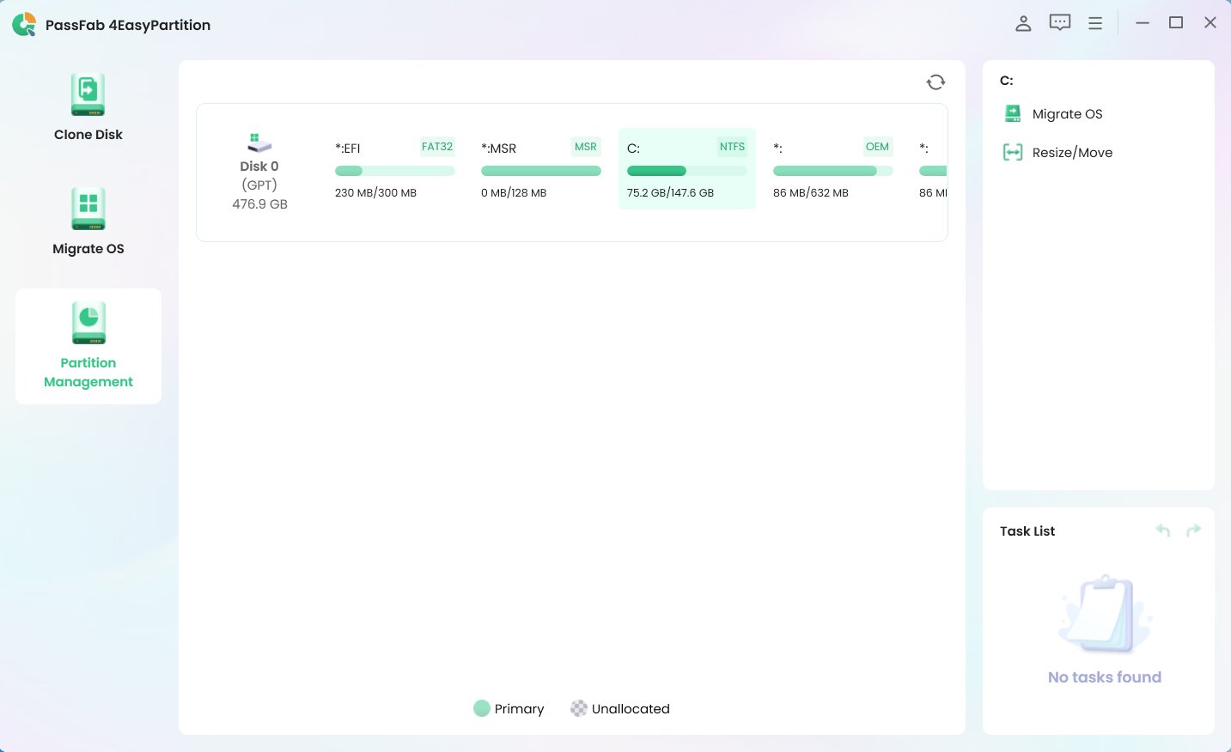Open the hamburger menu in title bar
This screenshot has width=1231, height=752.
click(x=1094, y=23)
